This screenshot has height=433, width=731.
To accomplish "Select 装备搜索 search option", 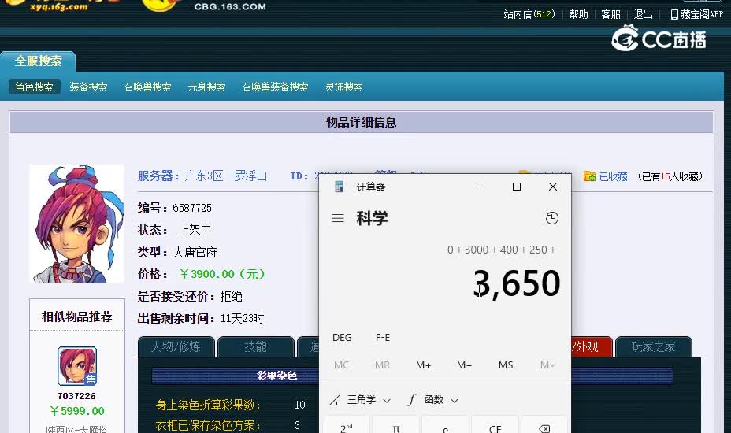I will 88,87.
